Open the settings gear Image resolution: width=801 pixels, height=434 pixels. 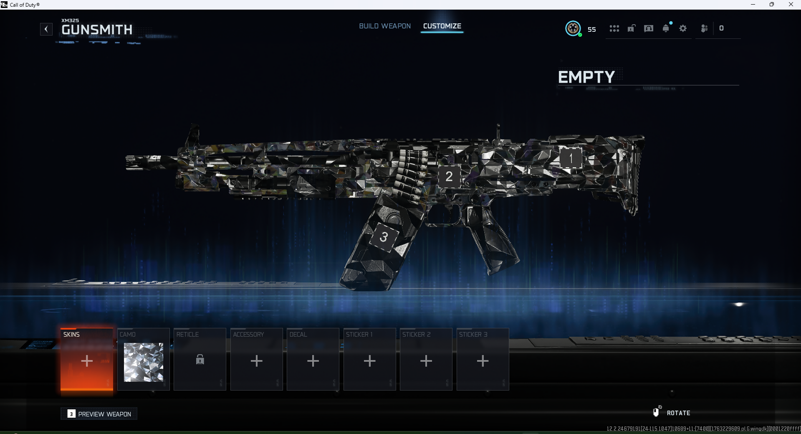click(x=683, y=28)
